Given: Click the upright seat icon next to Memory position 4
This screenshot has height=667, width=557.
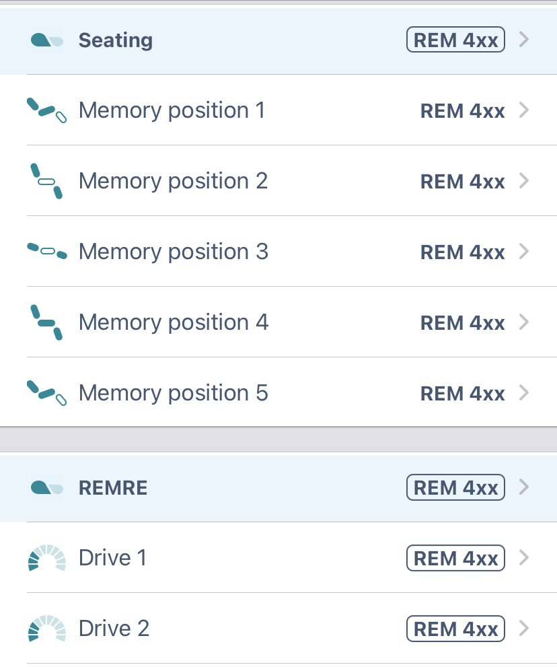Looking at the screenshot, I should pos(46,322).
